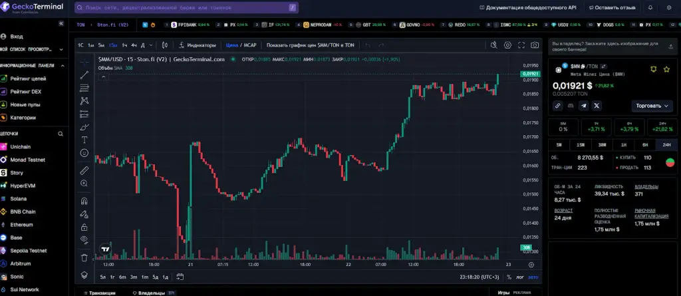681x296 pixels.
Task: Toggle stay in drawing mode
Action: coord(84,214)
